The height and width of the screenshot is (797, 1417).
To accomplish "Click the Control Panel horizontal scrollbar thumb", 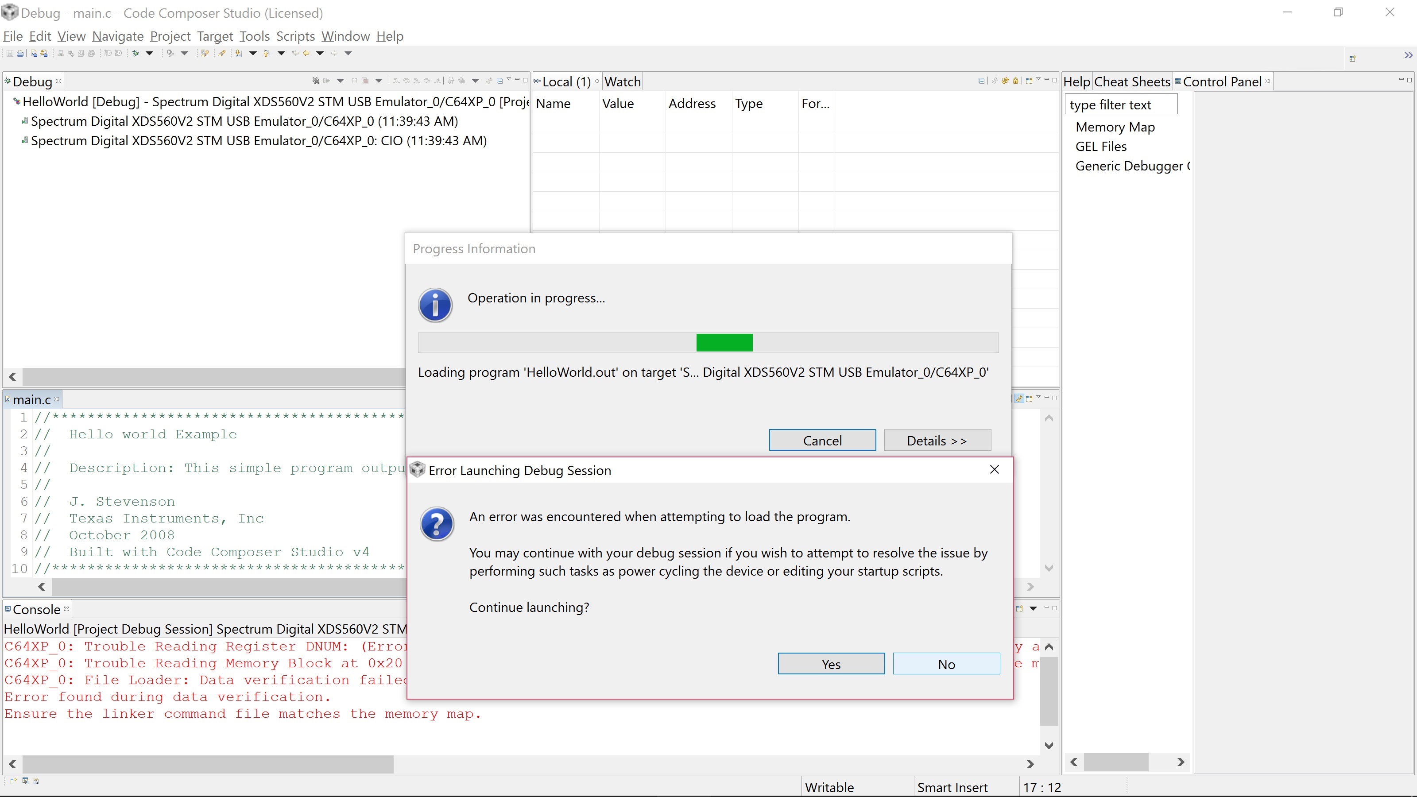I will (x=1115, y=762).
